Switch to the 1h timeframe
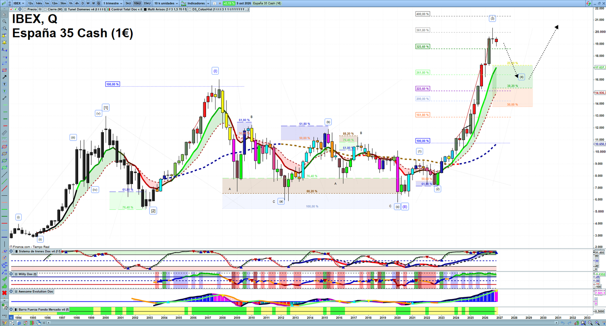606x326 pixels. click(x=70, y=3)
